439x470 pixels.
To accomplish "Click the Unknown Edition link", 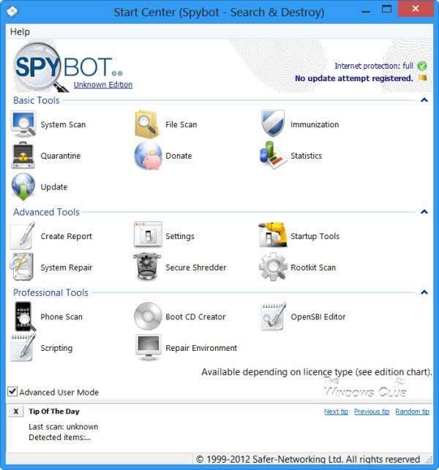I will point(103,85).
